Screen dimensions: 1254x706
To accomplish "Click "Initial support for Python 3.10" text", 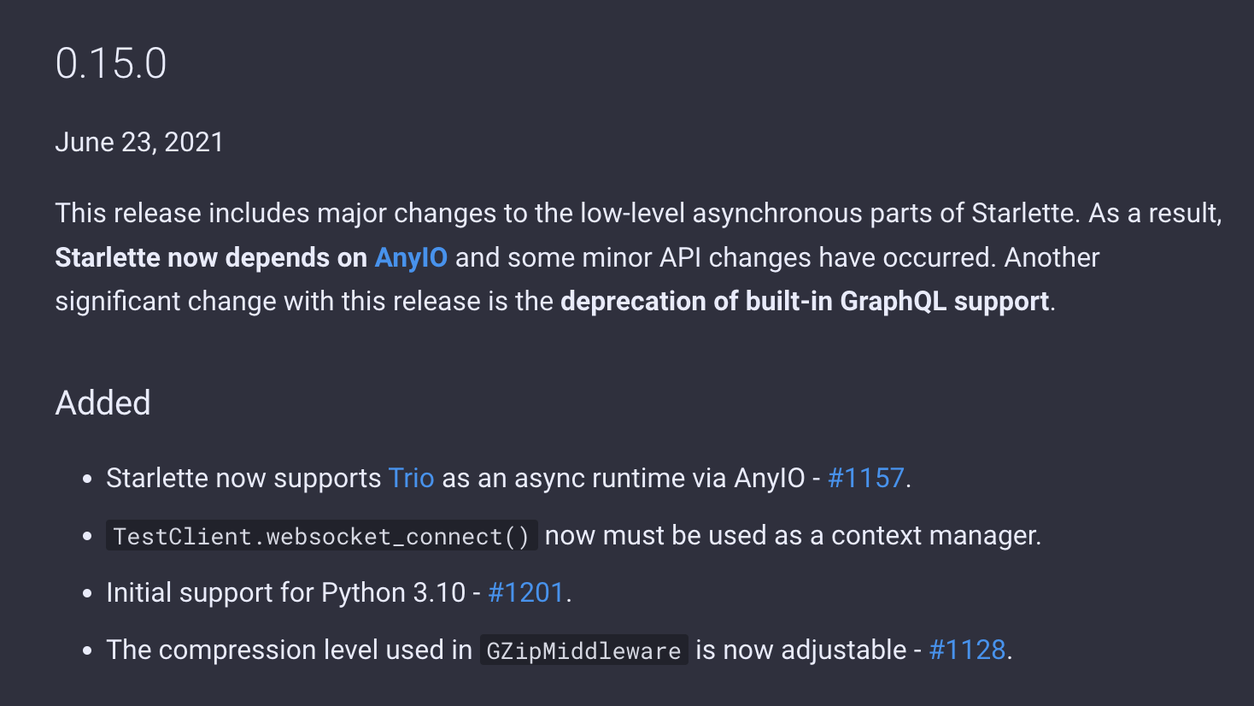I will tap(285, 593).
